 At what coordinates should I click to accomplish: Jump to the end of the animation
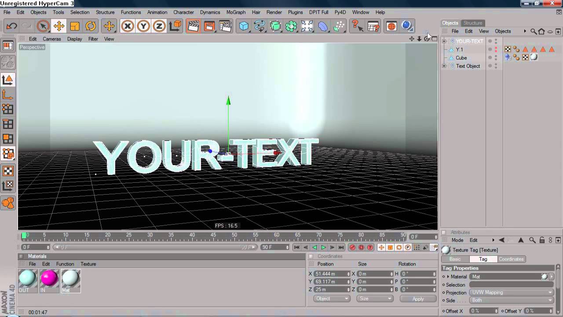point(341,247)
